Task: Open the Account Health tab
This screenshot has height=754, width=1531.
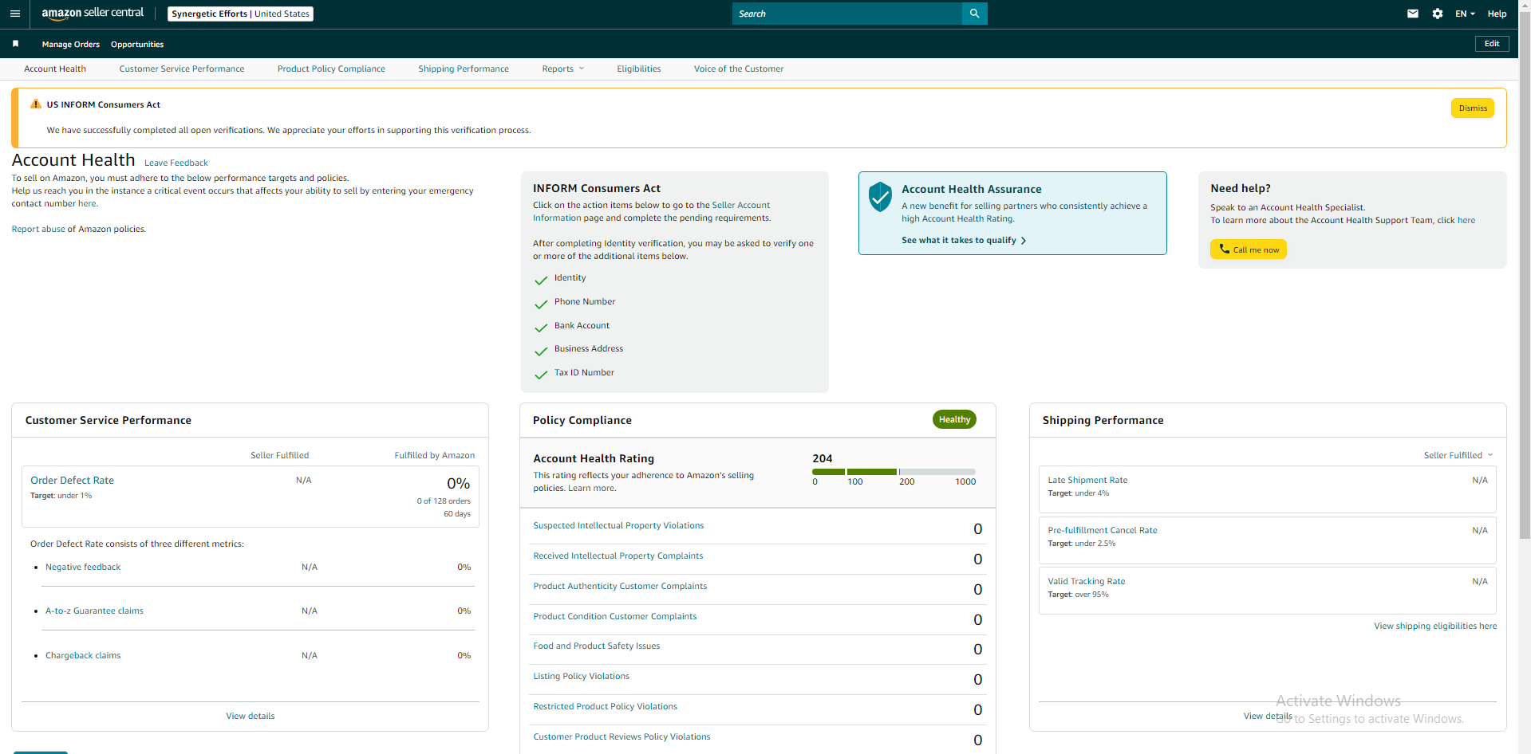Action: [55, 69]
